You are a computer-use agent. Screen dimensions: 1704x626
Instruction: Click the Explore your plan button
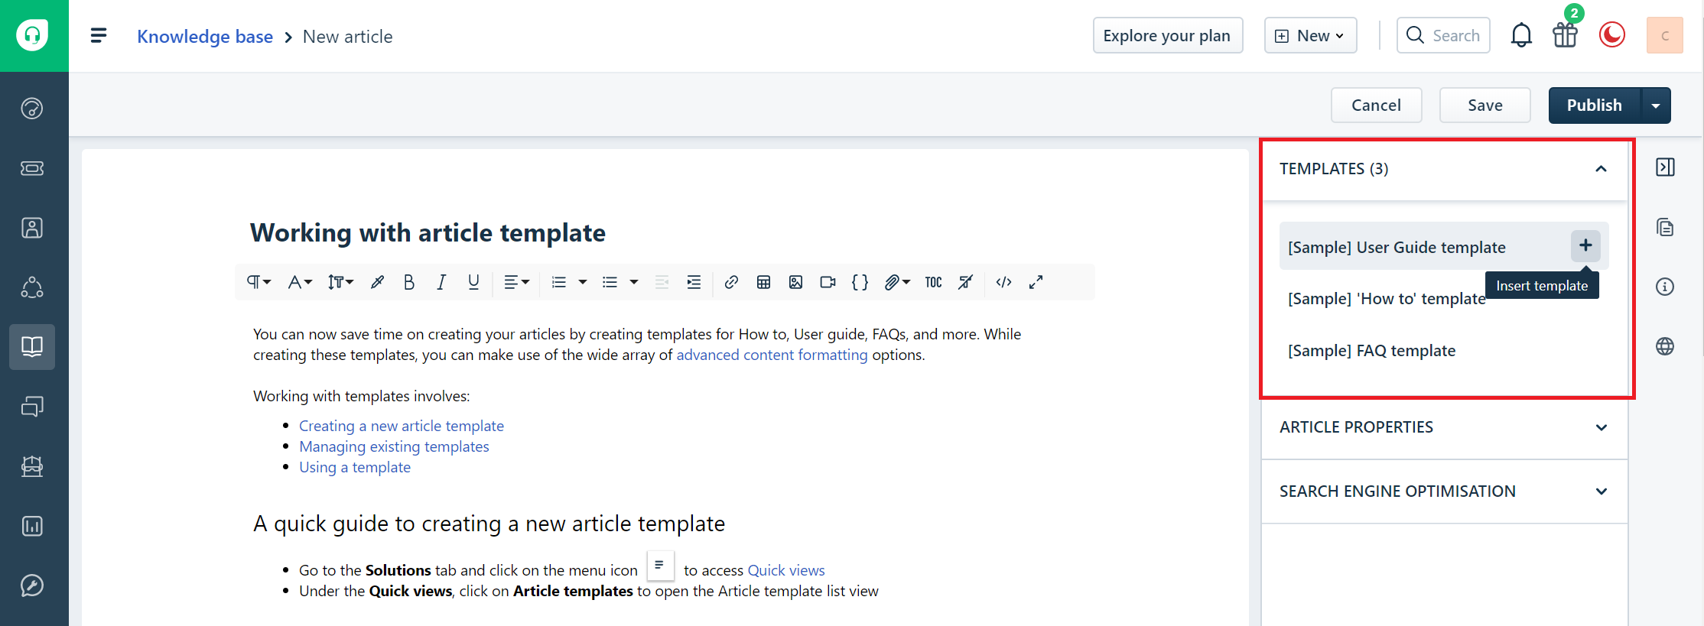click(x=1167, y=35)
